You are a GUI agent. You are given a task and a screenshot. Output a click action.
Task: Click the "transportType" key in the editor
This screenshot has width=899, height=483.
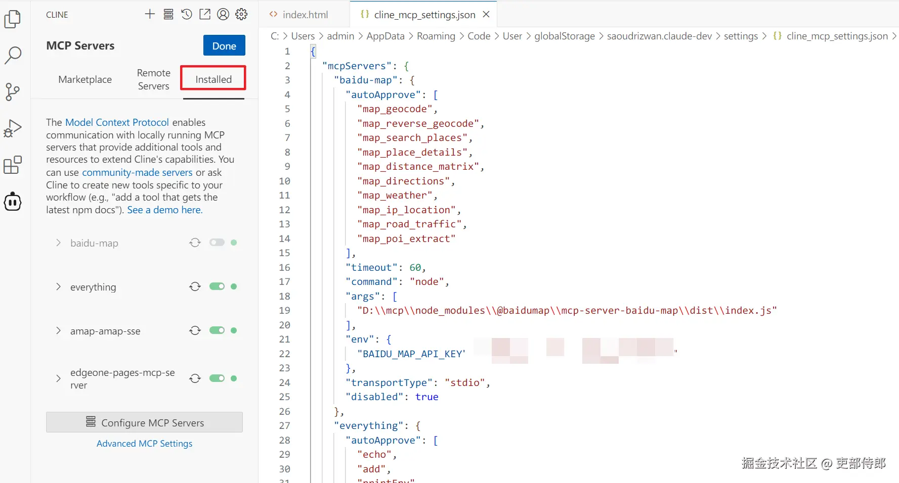coord(389,382)
